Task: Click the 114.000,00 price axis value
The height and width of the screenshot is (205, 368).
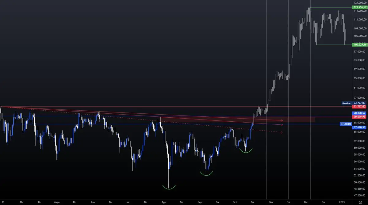Action: click(x=360, y=20)
